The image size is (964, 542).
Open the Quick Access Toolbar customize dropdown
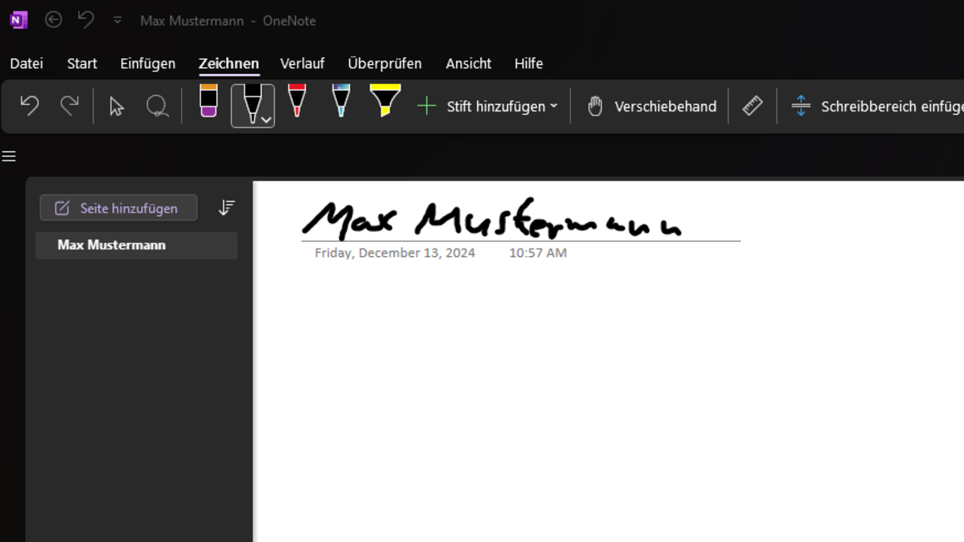click(x=117, y=20)
